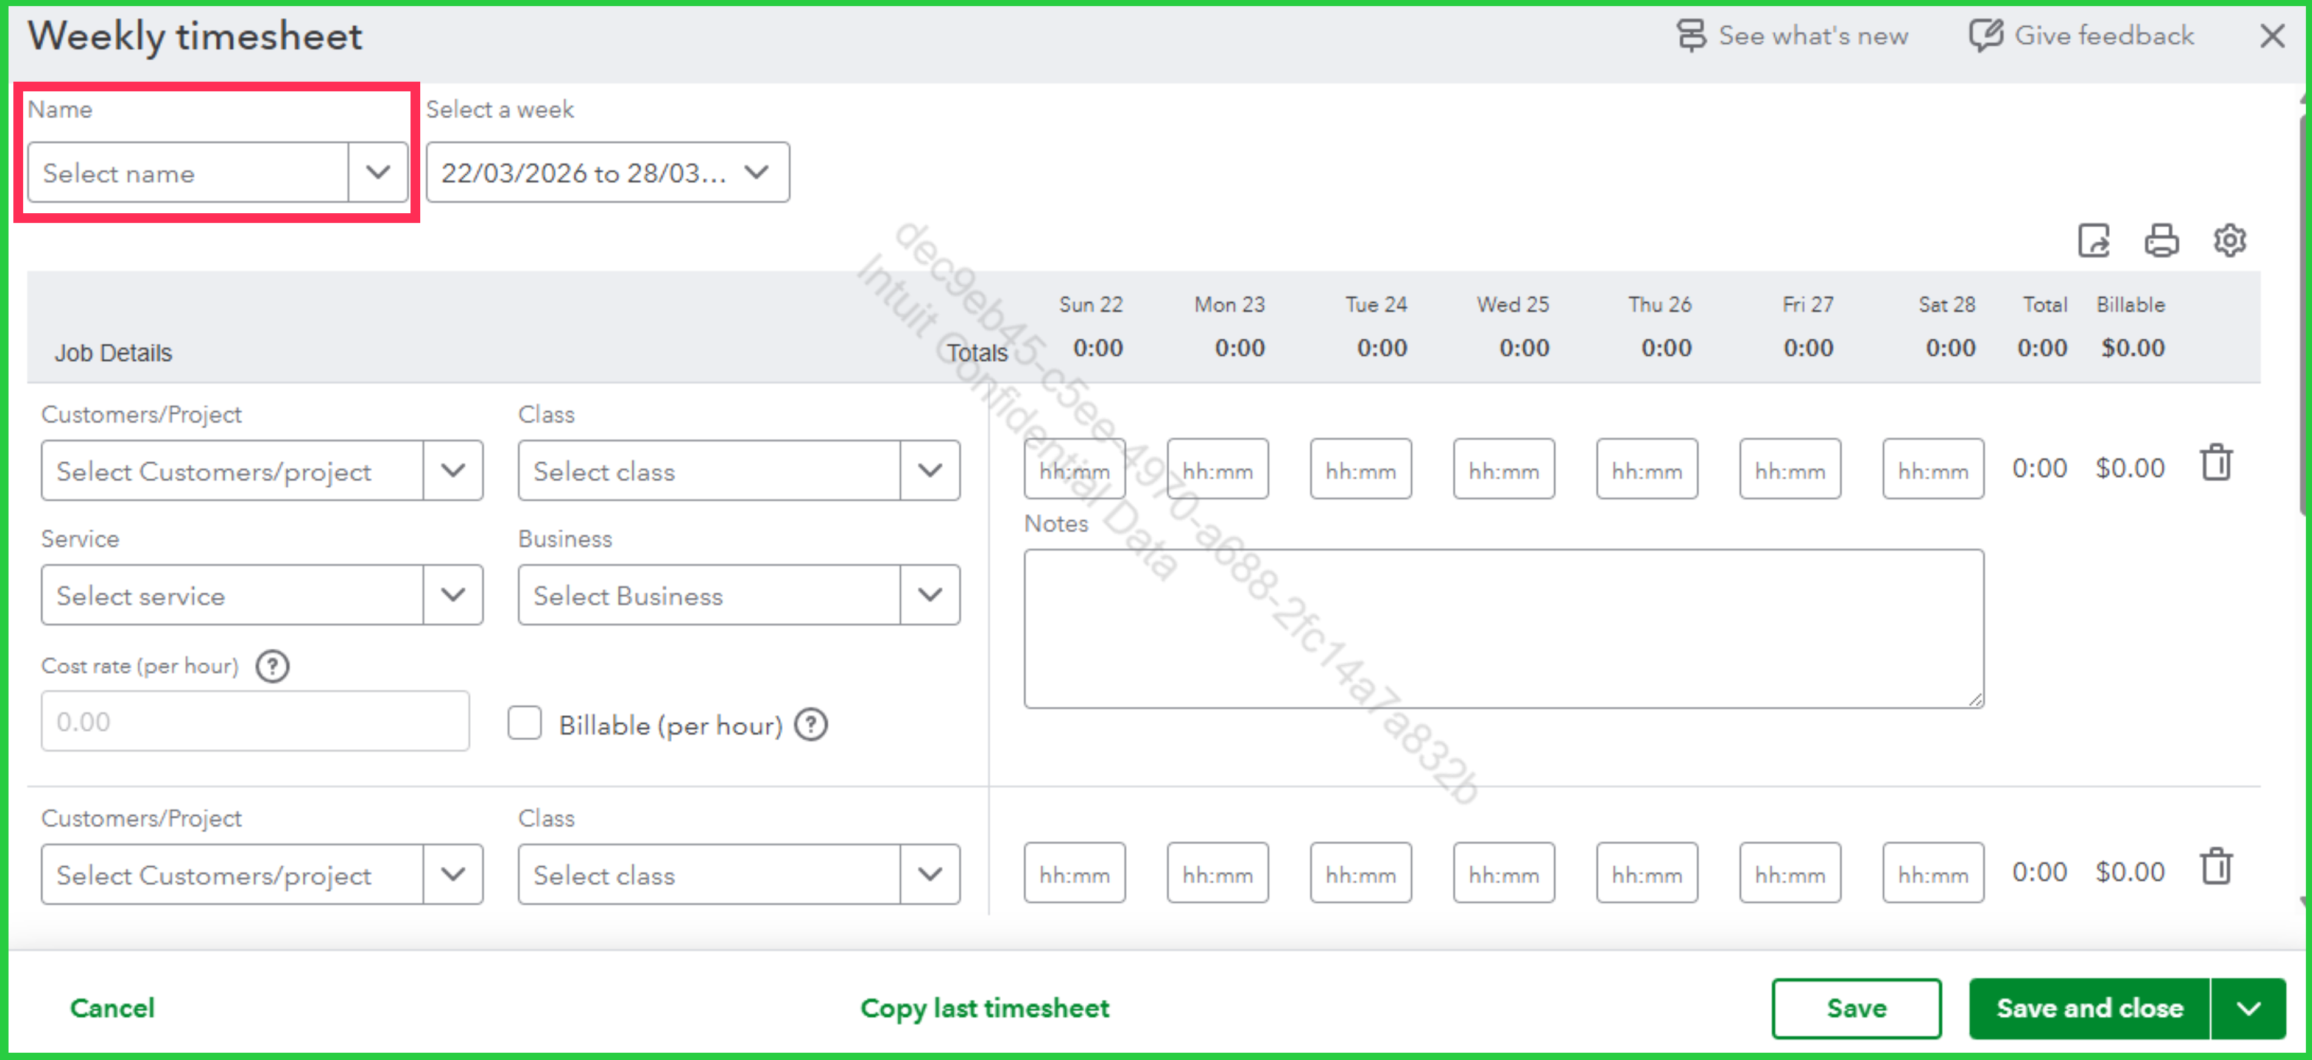Click inside the Notes text area
This screenshot has height=1060, width=2312.
pyautogui.click(x=1503, y=628)
